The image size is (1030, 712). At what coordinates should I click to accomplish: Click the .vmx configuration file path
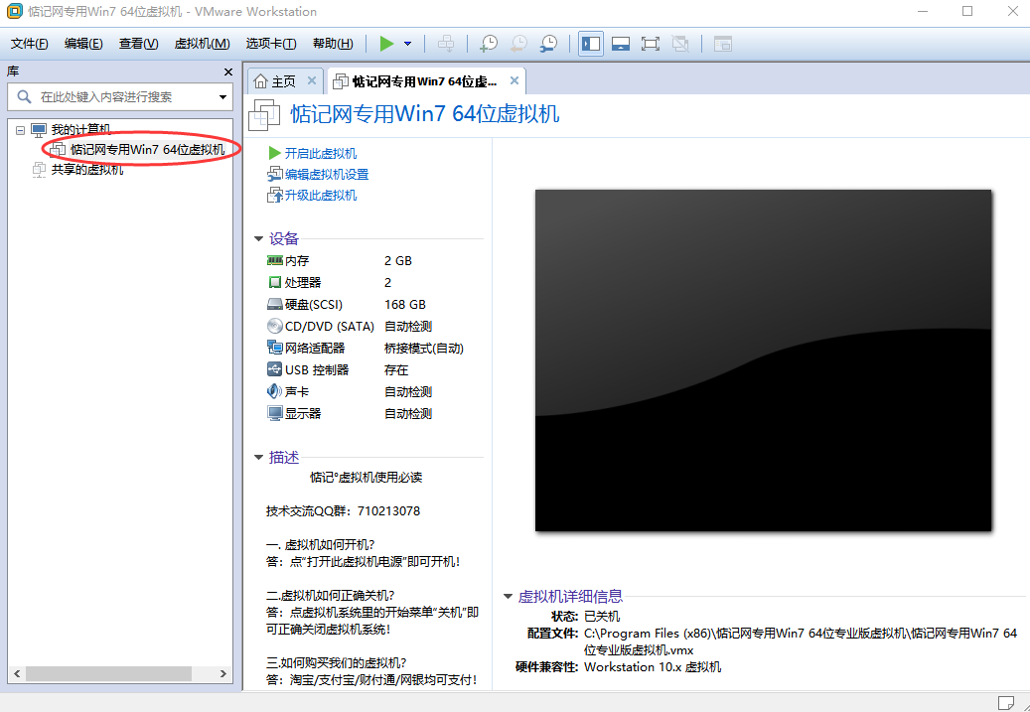[801, 641]
